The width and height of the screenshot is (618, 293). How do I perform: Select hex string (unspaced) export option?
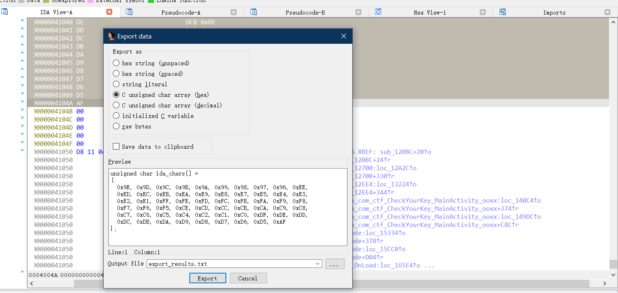tap(116, 63)
